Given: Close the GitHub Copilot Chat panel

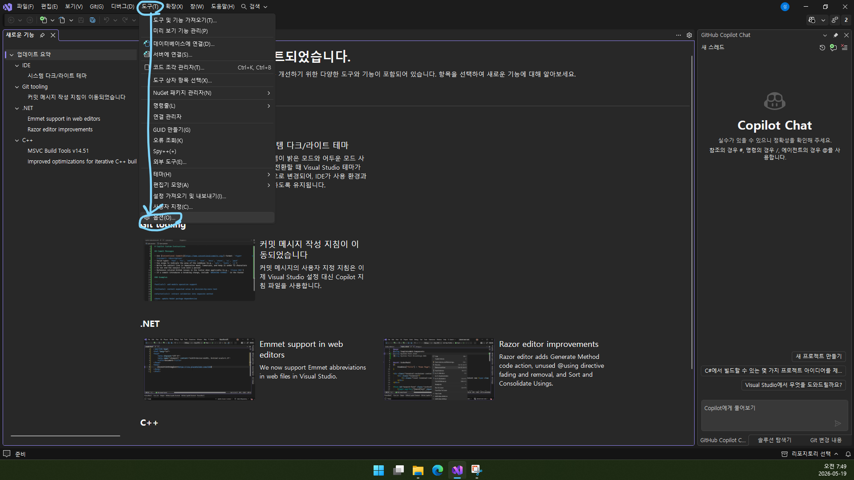Looking at the screenshot, I should coord(846,35).
